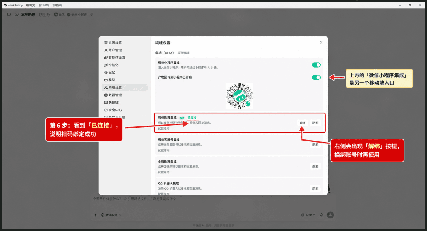Toggle 微信小程序集成 switch off
427x231 pixels.
(316, 65)
